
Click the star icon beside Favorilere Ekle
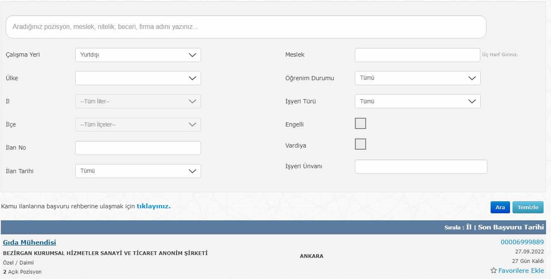point(494,271)
